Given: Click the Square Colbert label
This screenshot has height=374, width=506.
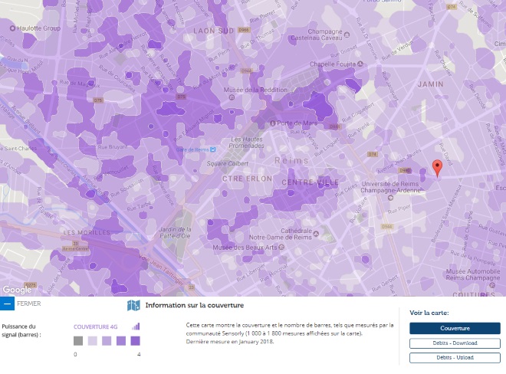Looking at the screenshot, I should click(228, 163).
